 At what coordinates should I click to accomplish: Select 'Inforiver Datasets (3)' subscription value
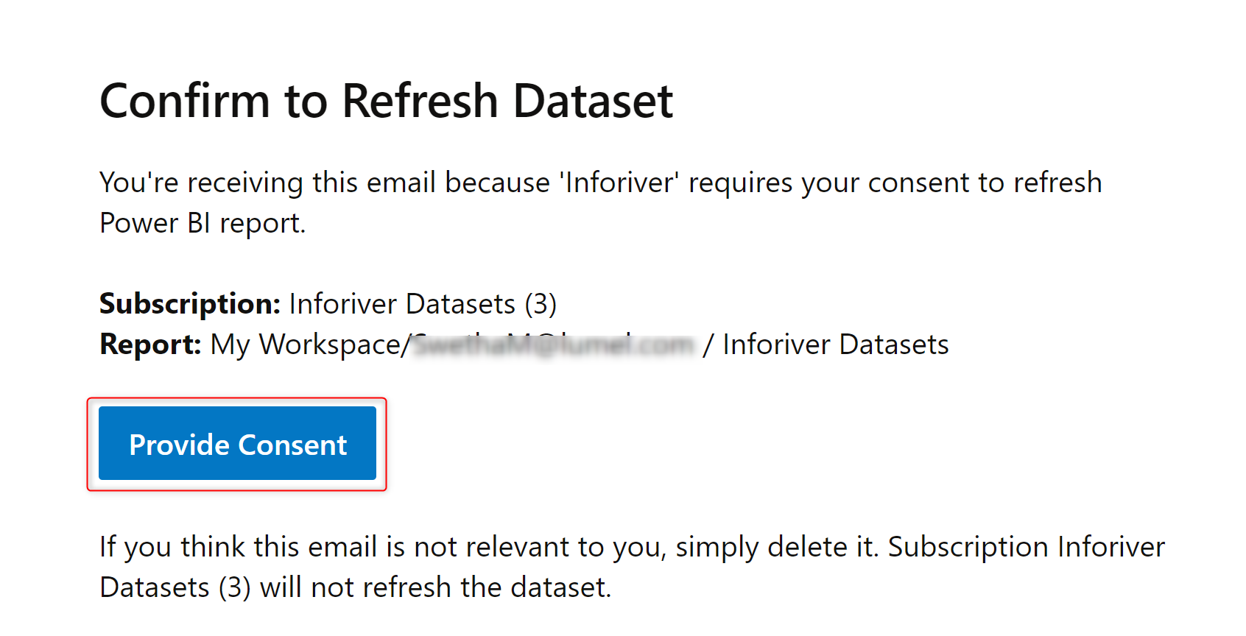(x=423, y=304)
